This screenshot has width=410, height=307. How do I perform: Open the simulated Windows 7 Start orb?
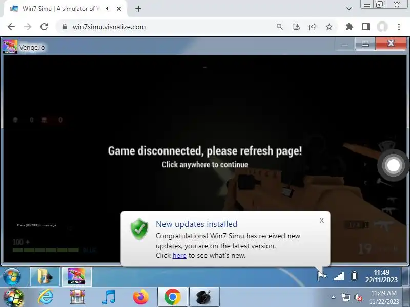click(12, 276)
